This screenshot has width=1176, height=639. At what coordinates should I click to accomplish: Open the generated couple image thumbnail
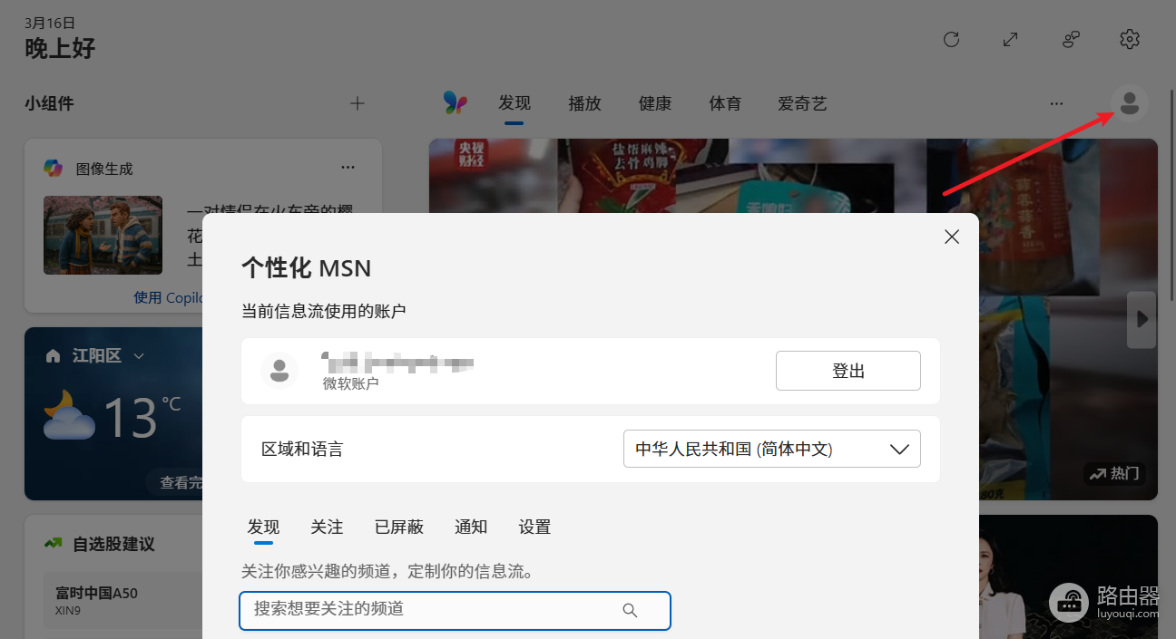tap(103, 235)
